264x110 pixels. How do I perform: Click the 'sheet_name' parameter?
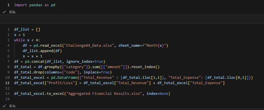(129, 46)
